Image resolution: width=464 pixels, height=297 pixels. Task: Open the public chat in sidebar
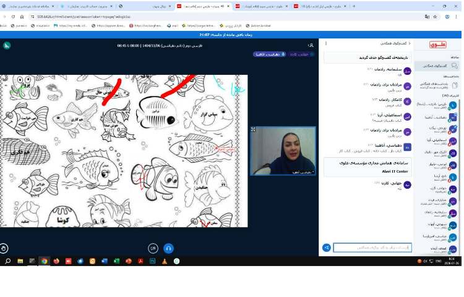pyautogui.click(x=437, y=66)
